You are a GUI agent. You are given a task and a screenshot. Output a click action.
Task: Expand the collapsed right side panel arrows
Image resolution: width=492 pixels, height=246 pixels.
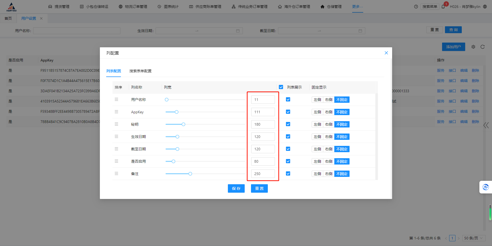[486, 125]
